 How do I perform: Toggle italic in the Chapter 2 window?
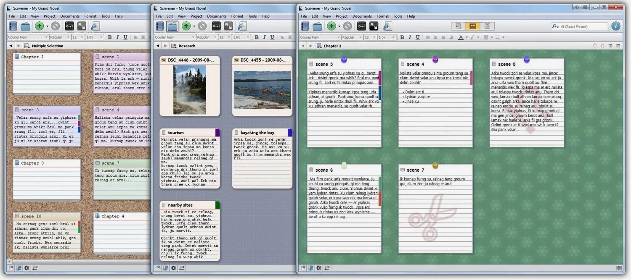coord(410,37)
